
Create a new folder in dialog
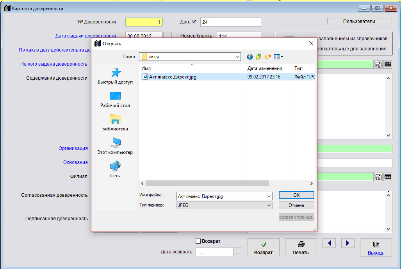tap(268, 57)
